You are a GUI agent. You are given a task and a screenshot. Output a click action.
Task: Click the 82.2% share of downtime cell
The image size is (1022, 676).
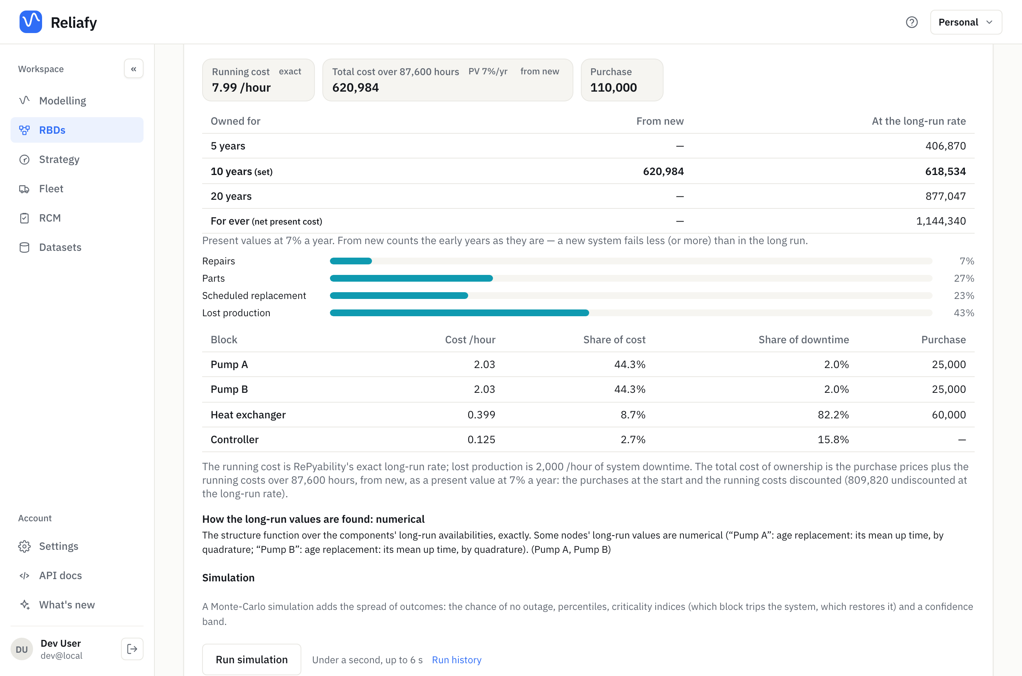click(833, 415)
